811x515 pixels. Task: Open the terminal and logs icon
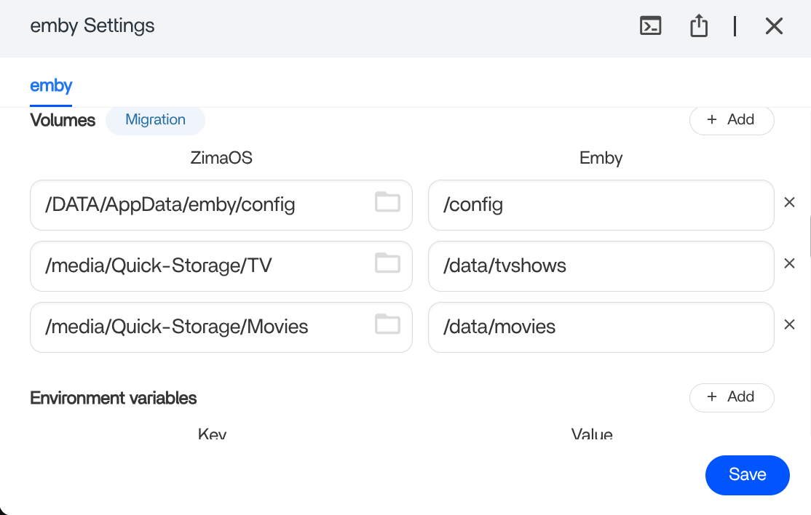pos(650,26)
